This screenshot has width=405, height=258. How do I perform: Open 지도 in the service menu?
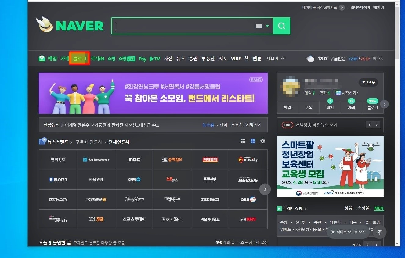[223, 59]
